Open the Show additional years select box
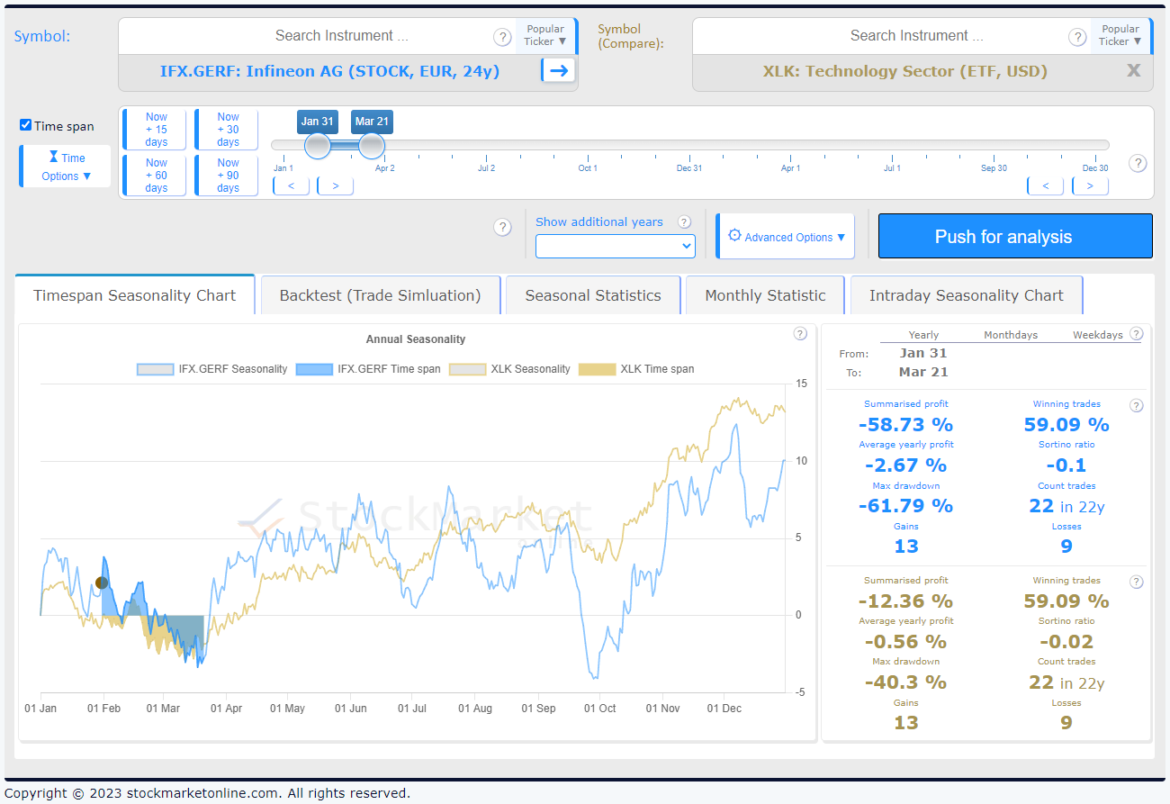Viewport: 1170px width, 804px height. click(x=615, y=246)
